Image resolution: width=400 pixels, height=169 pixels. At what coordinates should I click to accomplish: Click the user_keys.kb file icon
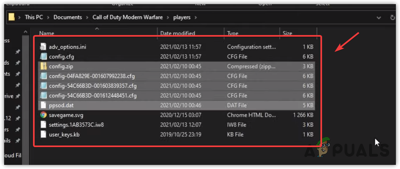(44, 134)
